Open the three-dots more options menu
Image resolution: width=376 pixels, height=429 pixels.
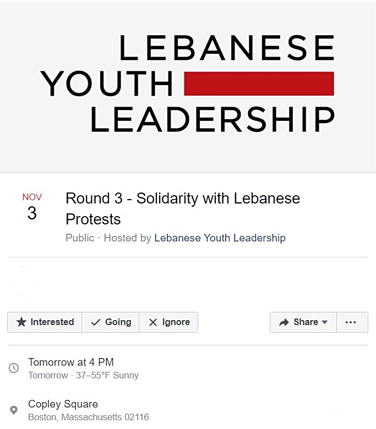click(351, 322)
